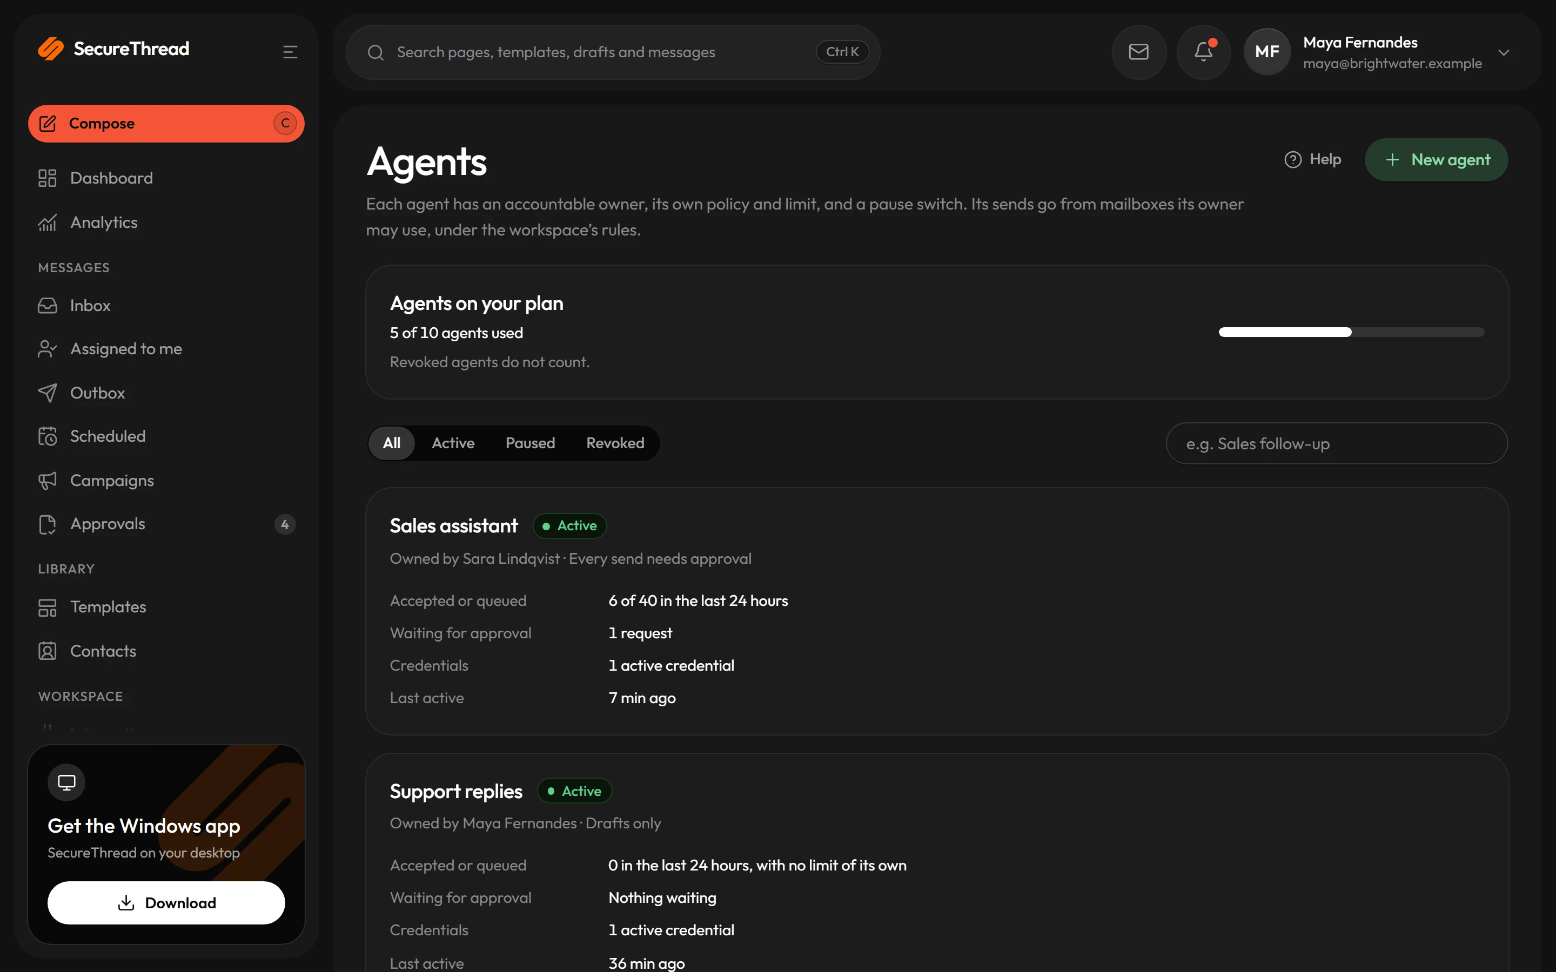Open Dashboard from the sidebar
Image resolution: width=1556 pixels, height=972 pixels.
click(166, 178)
